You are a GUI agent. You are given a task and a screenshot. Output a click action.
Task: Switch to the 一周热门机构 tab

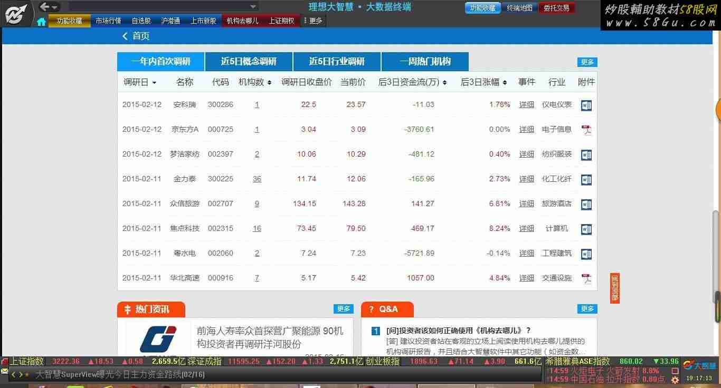(x=425, y=62)
